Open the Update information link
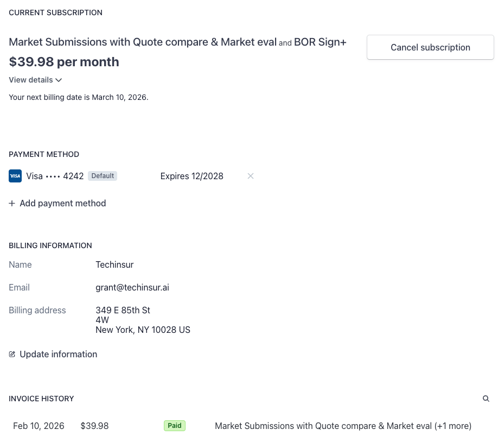The image size is (498, 442). click(58, 354)
